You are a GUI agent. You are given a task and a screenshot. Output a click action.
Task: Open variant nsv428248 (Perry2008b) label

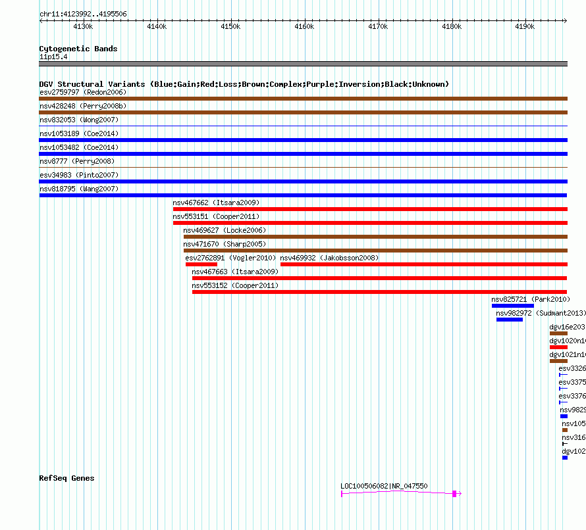83,106
